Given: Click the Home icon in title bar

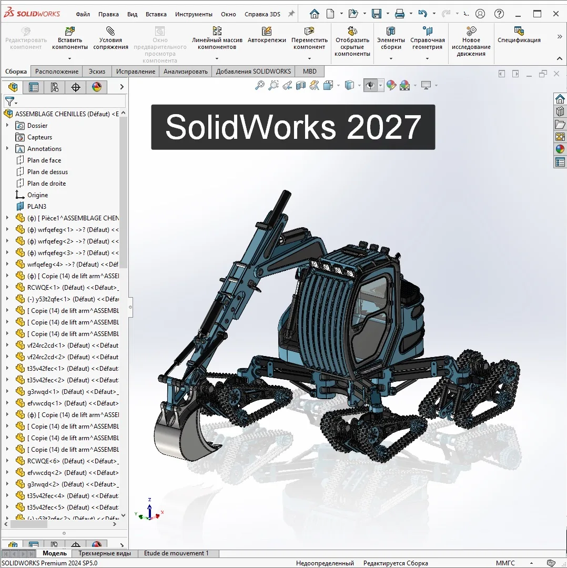Looking at the screenshot, I should [315, 14].
